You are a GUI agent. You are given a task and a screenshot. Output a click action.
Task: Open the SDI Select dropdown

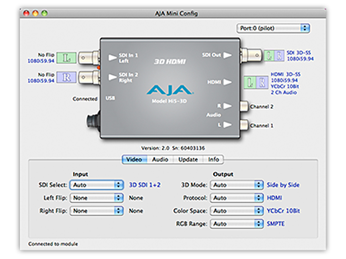click(x=96, y=185)
